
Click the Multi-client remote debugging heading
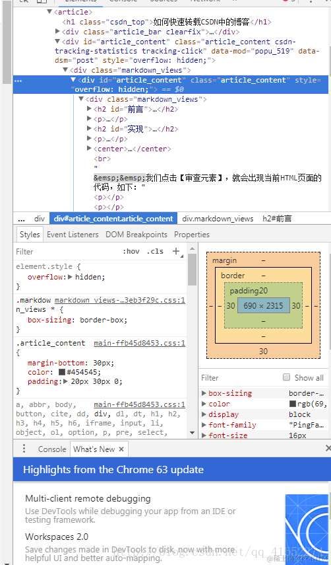(88, 499)
